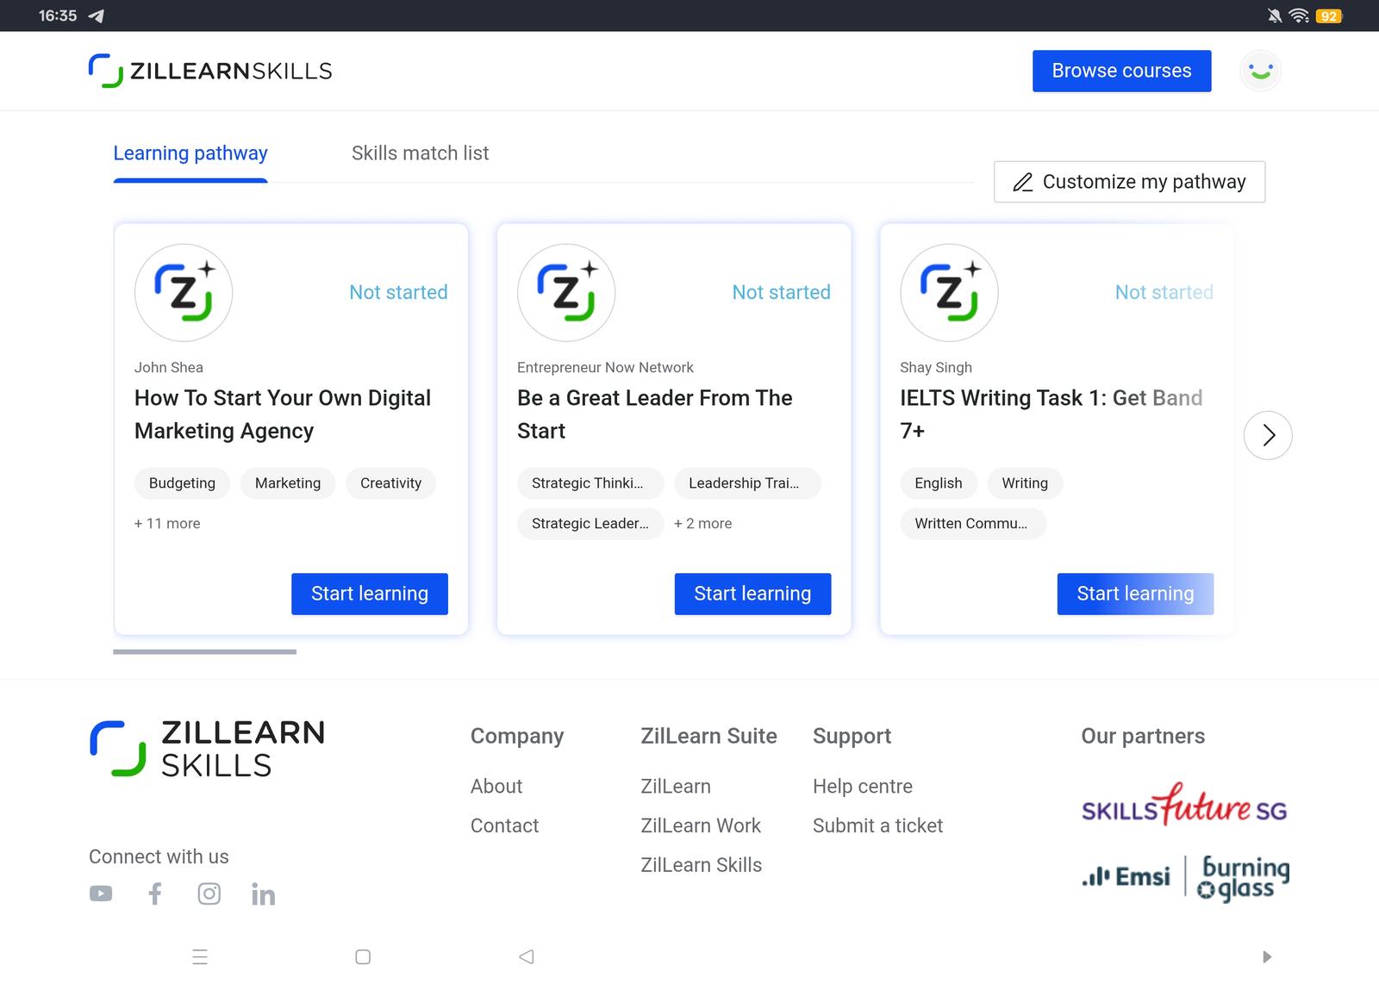Select the Budgeting skill tag
This screenshot has width=1379, height=984.
182,483
